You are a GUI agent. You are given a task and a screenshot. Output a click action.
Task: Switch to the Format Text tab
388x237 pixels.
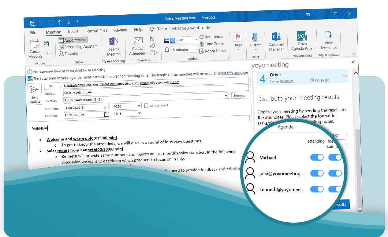[x=96, y=31]
